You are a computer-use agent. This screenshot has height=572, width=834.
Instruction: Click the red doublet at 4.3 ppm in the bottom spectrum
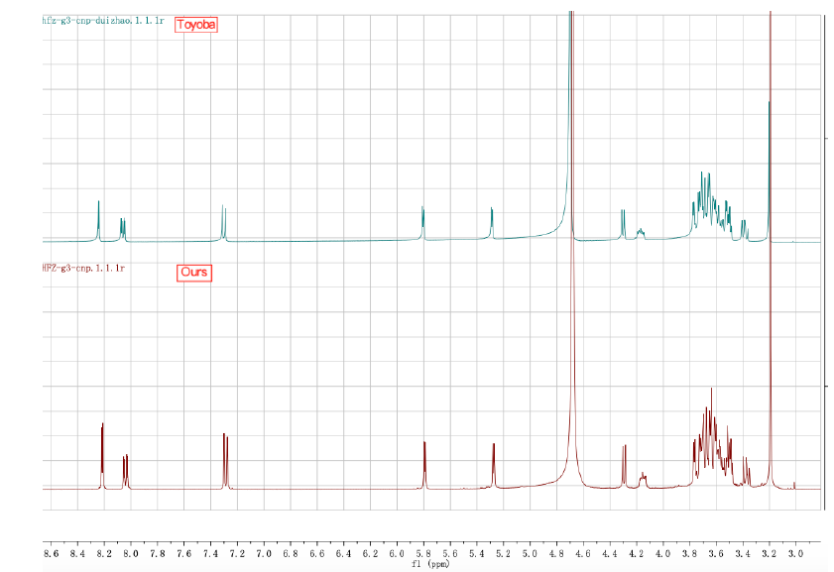(624, 466)
